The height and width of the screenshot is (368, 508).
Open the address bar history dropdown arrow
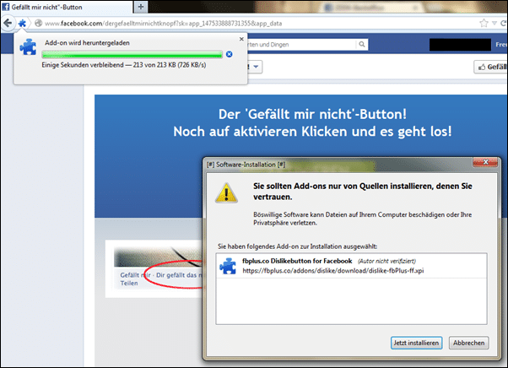494,23
